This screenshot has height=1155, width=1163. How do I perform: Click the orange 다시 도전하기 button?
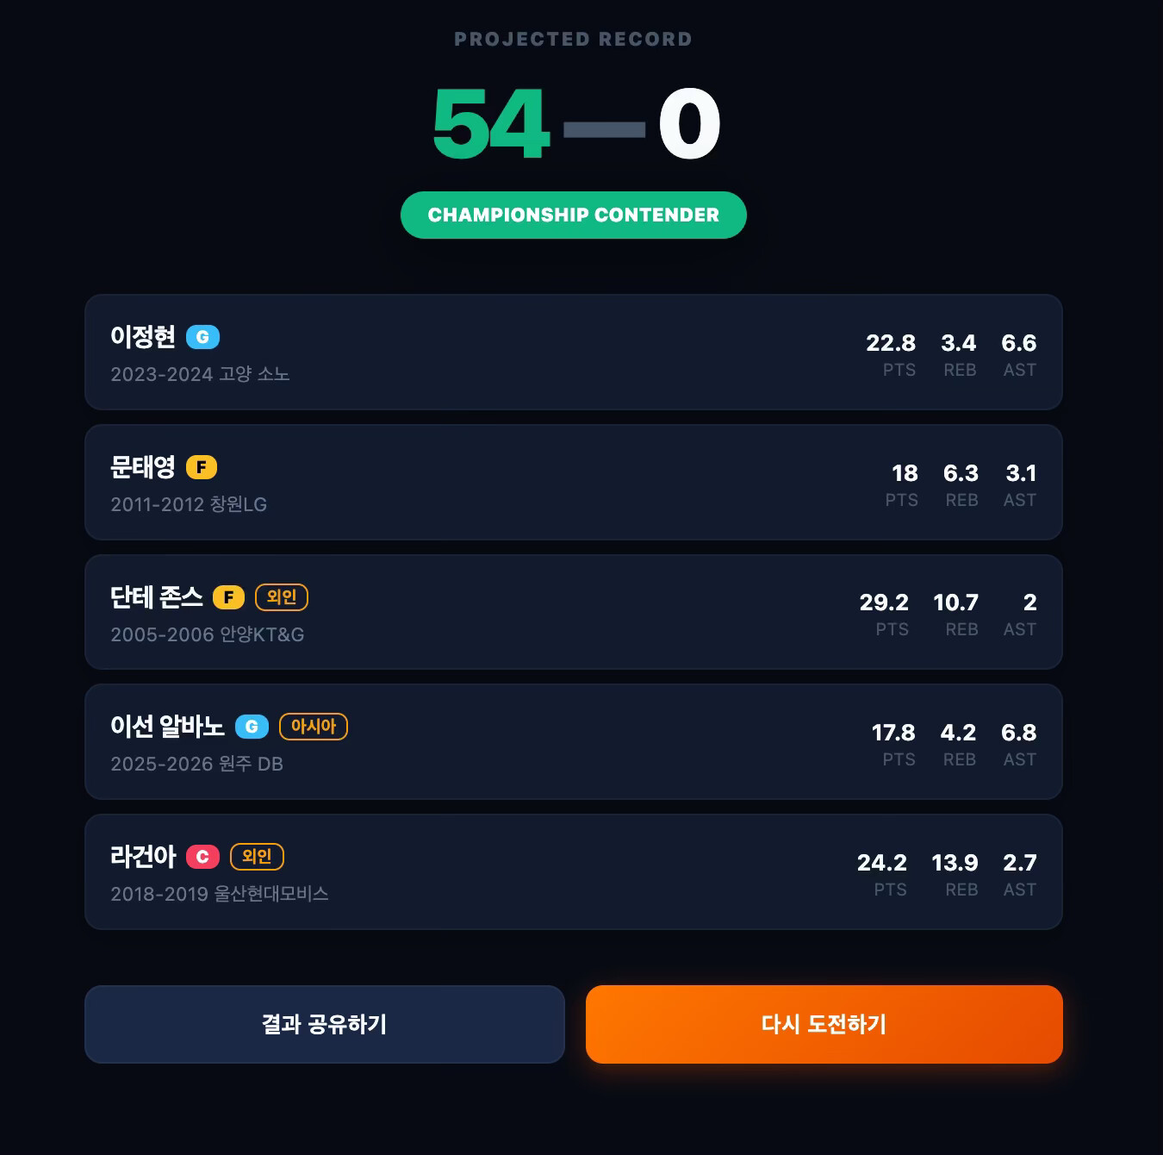click(x=824, y=1024)
